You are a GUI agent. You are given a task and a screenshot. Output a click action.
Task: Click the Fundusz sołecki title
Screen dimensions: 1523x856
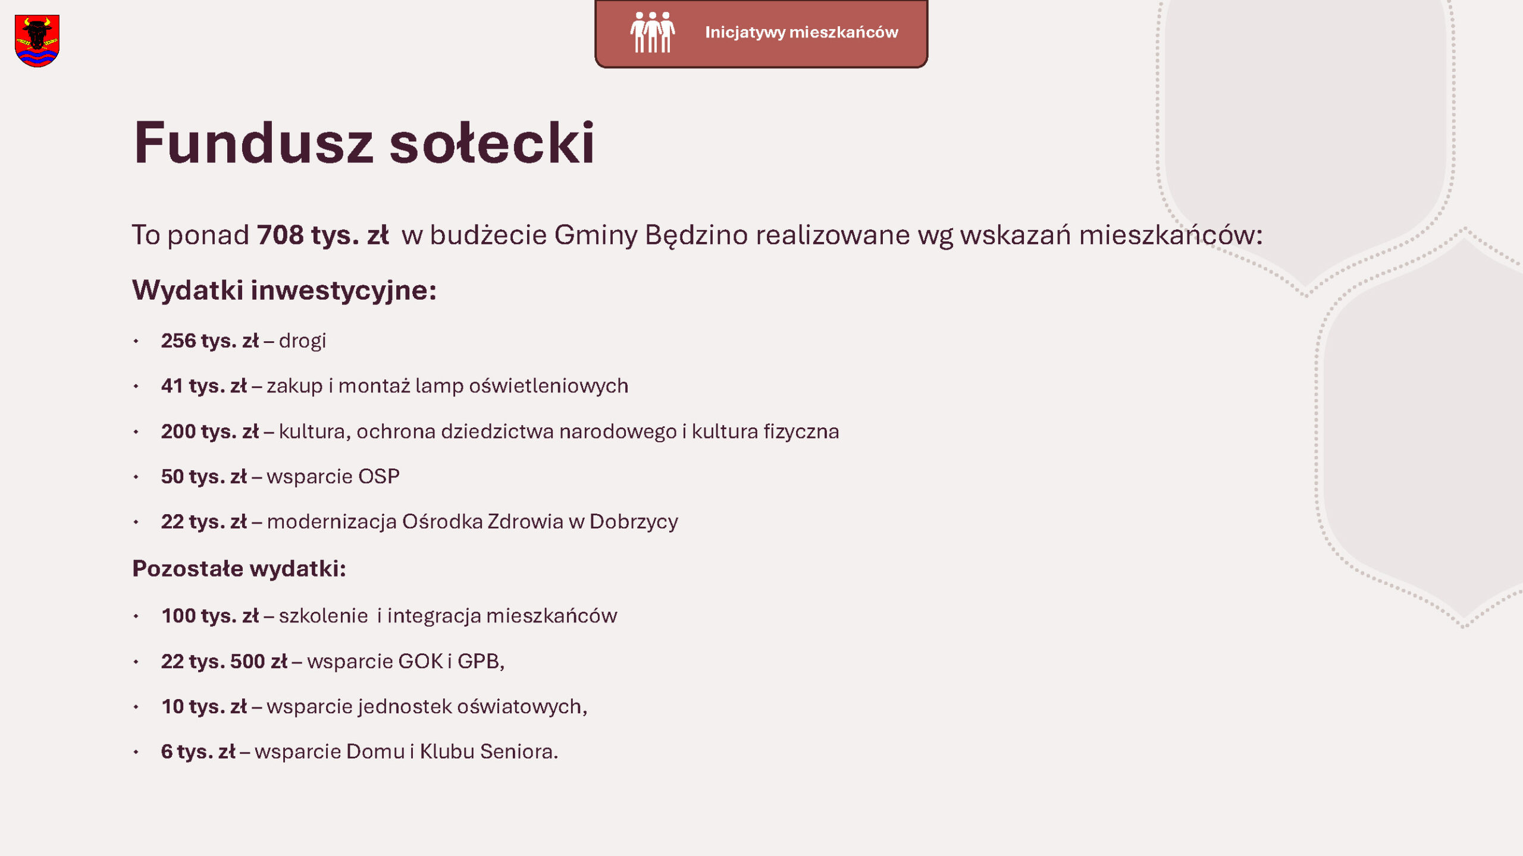(364, 143)
